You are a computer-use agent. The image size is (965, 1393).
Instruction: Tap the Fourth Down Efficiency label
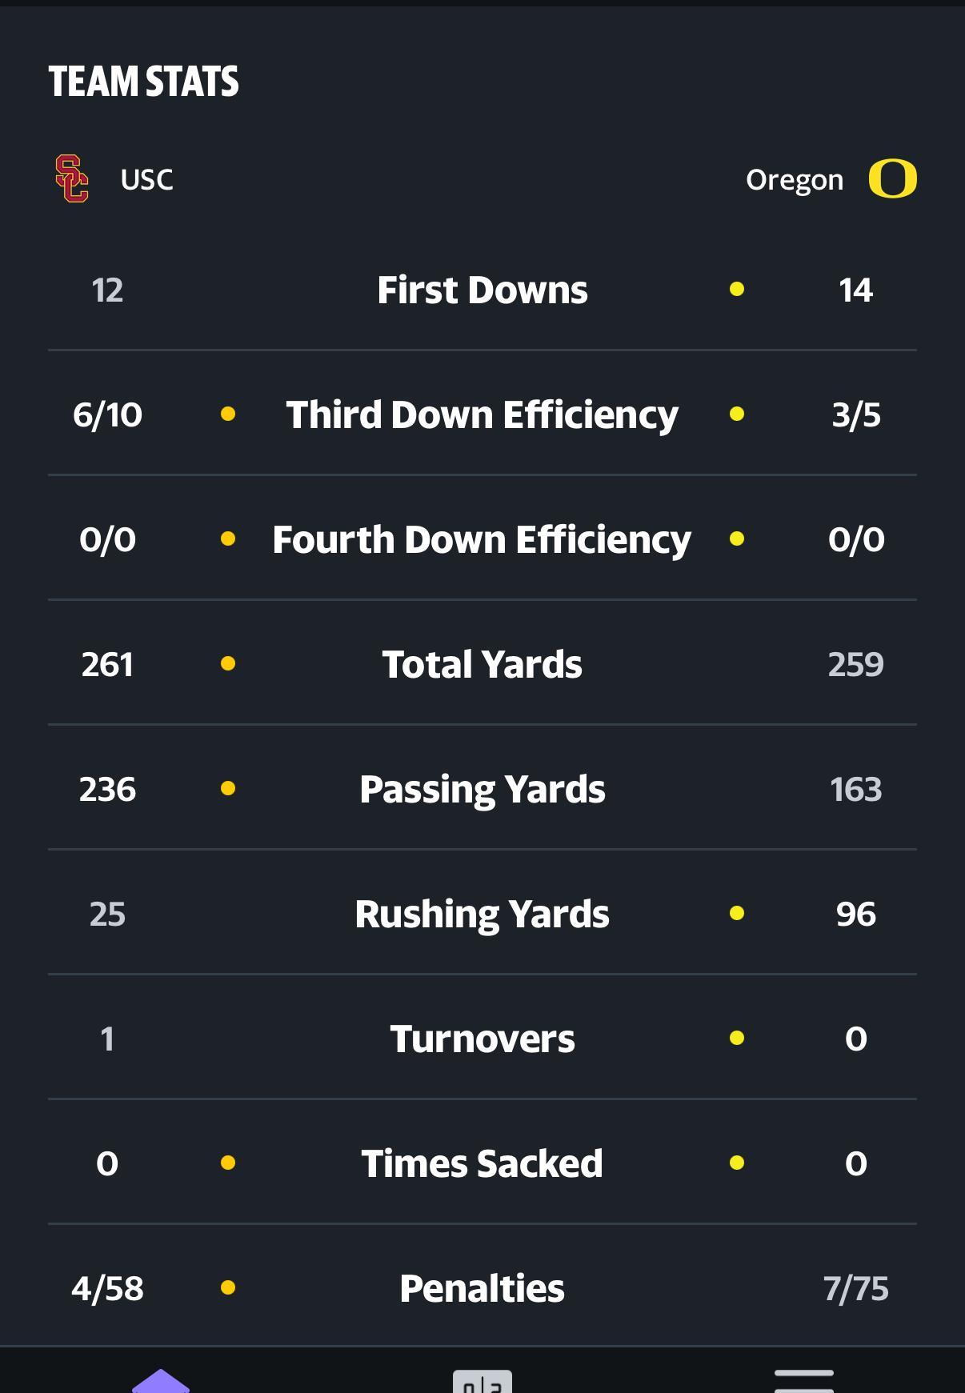point(482,539)
